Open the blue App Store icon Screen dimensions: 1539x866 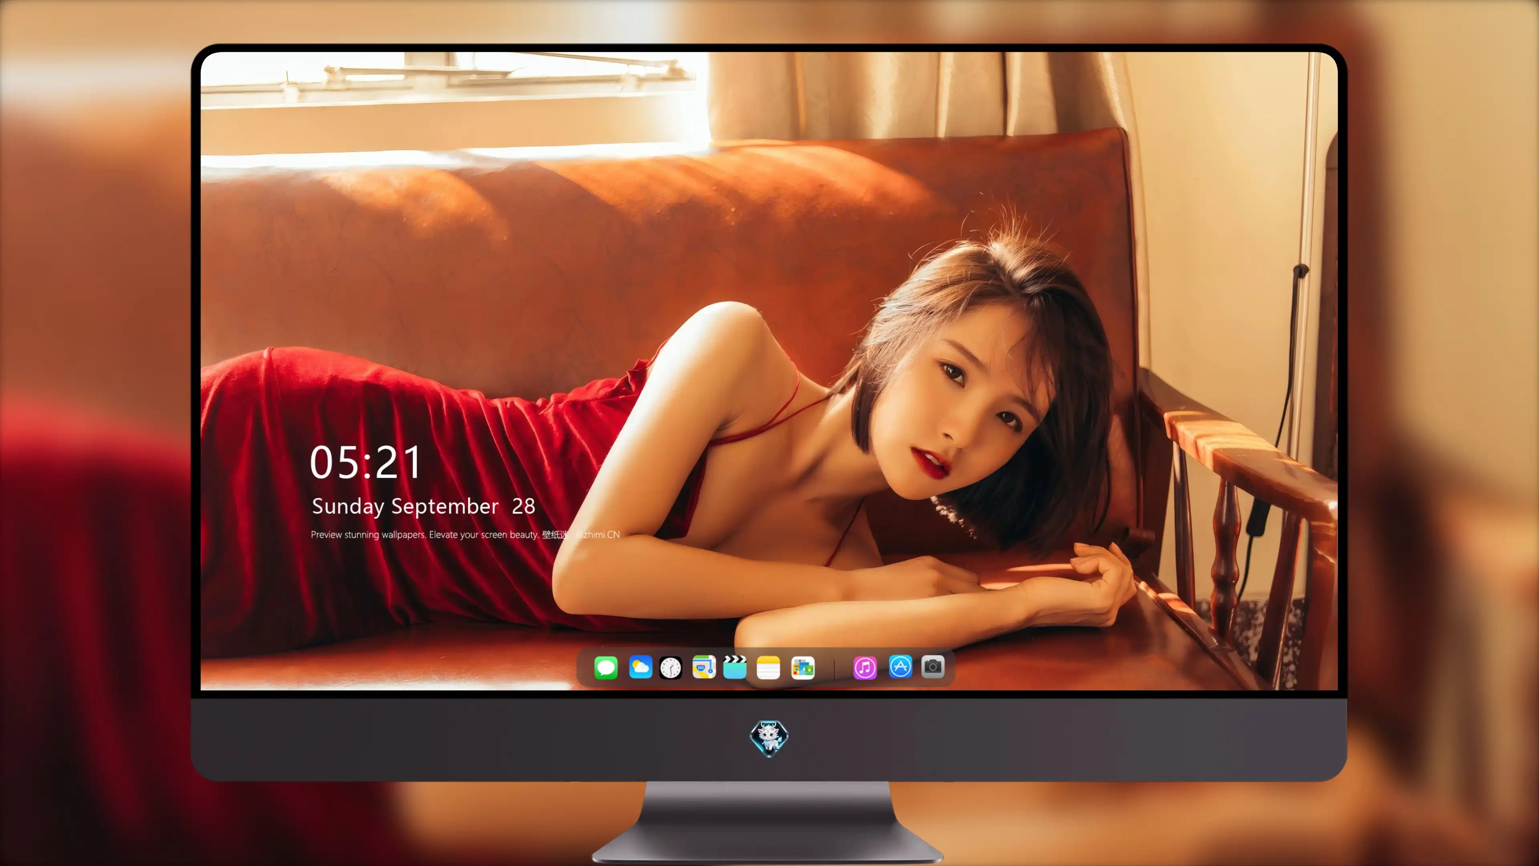900,666
